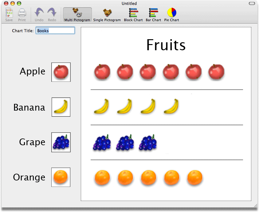Image resolution: width=259 pixels, height=212 pixels.
Task: Click the Fruits chart title text
Action: (166, 45)
